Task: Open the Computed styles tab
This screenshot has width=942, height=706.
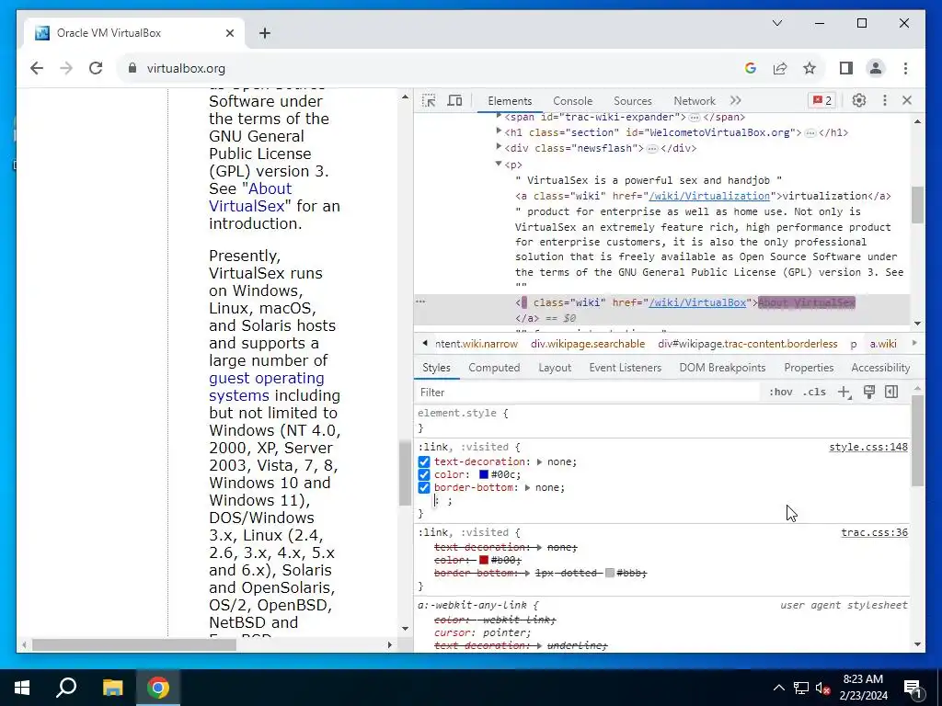Action: pyautogui.click(x=494, y=368)
